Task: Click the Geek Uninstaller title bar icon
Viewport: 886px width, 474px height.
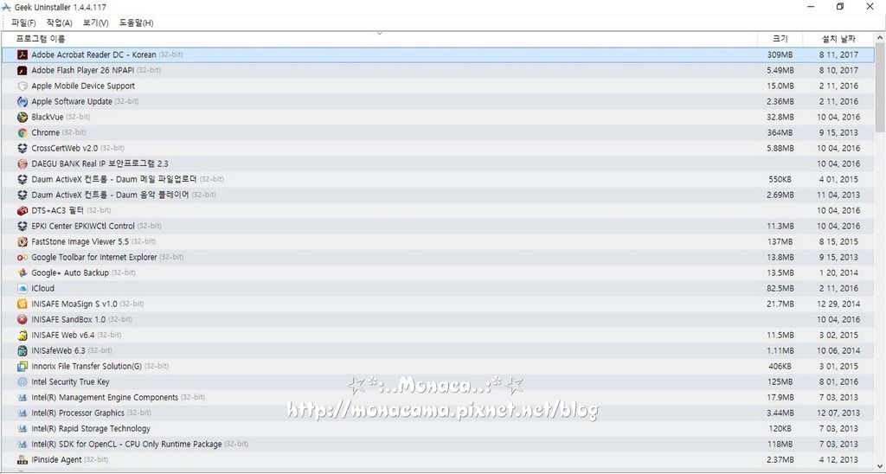Action: (x=6, y=7)
